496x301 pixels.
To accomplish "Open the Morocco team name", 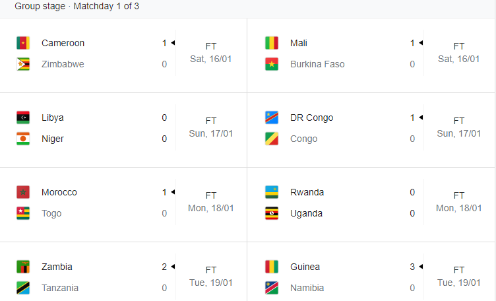I will 59,192.
